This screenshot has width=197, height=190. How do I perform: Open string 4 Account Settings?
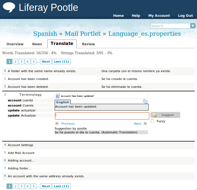pos(21,145)
